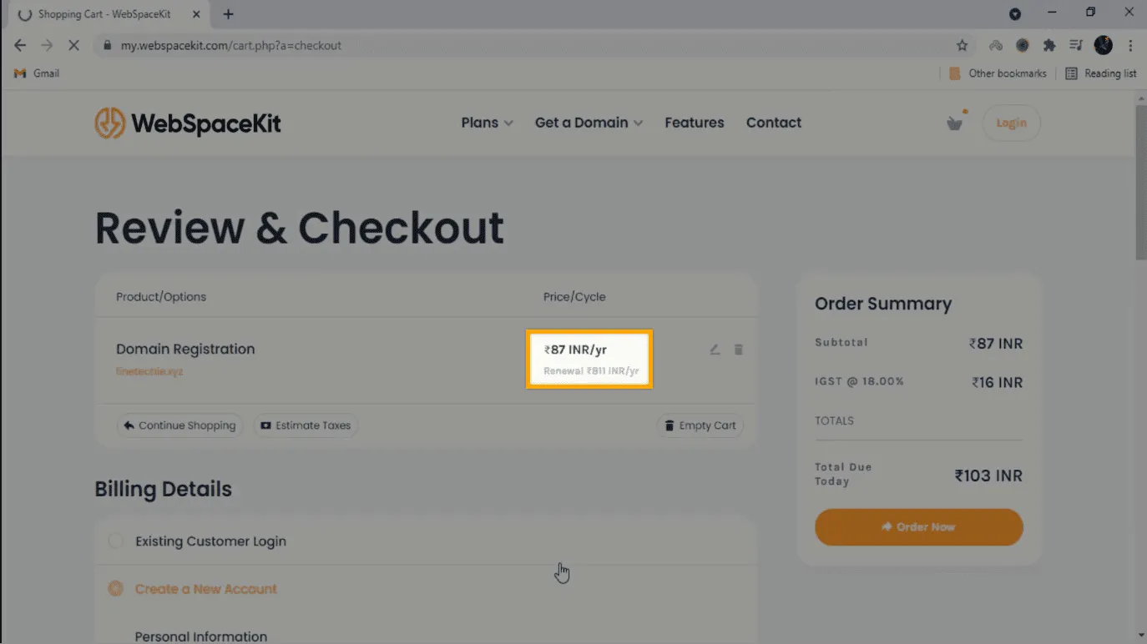Open the Other bookmarks folder
This screenshot has height=644, width=1147.
point(998,73)
